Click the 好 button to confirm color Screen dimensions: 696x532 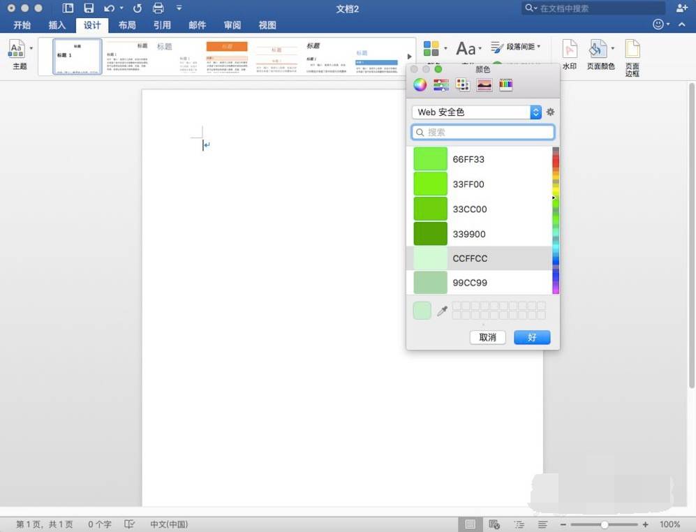pos(532,337)
